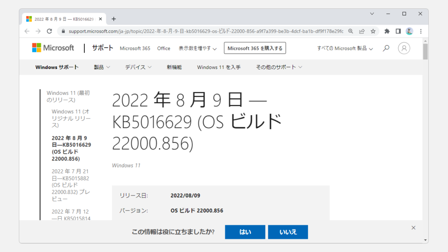Click the version OS ビルド 22000.856 value

tap(197, 210)
